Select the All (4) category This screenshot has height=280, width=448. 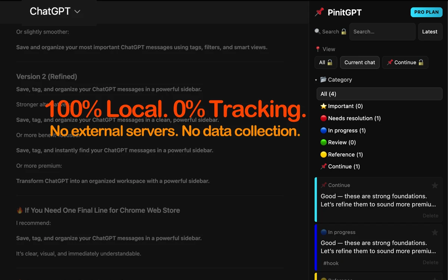tap(379, 94)
